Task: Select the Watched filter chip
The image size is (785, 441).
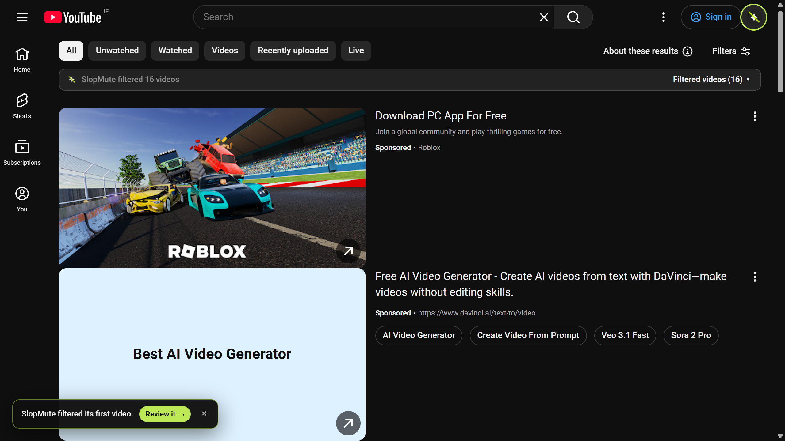Action: (x=175, y=51)
